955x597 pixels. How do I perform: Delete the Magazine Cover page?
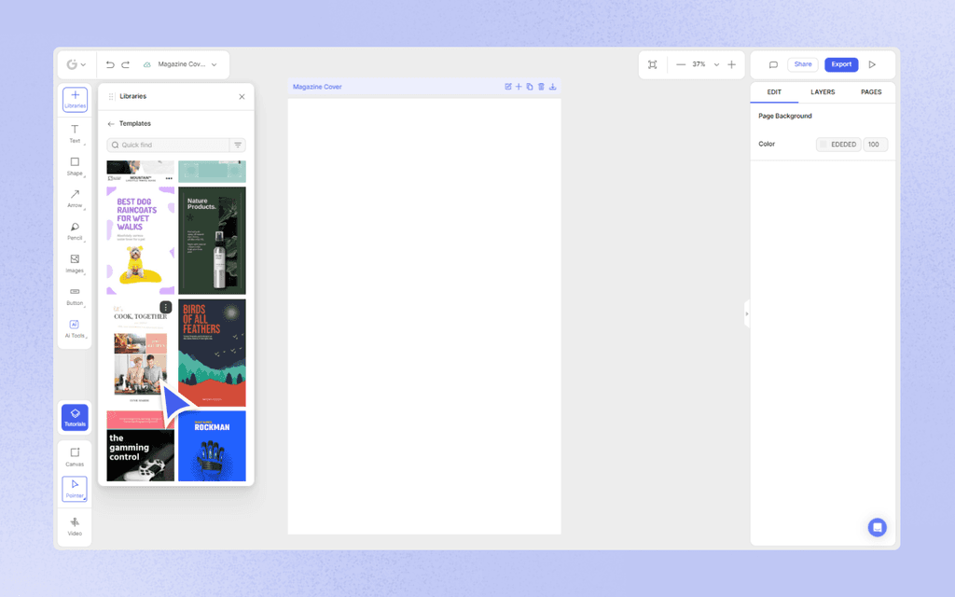(x=542, y=86)
